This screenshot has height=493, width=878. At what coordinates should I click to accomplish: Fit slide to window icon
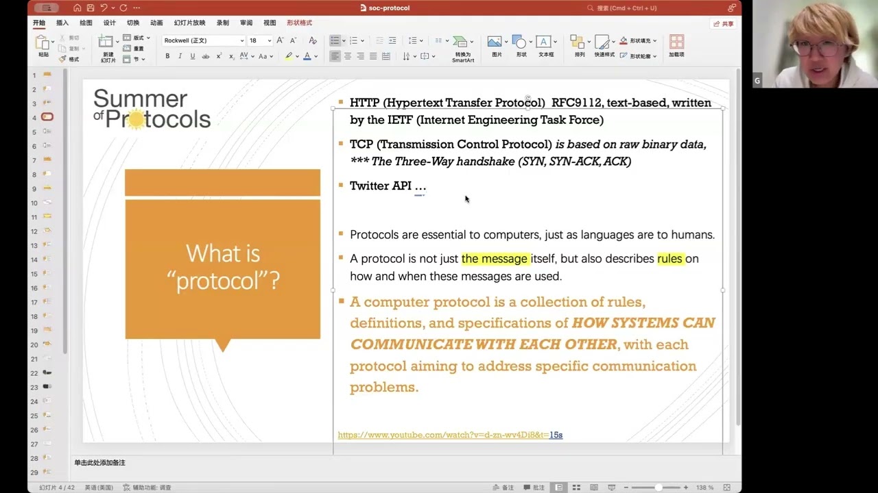726,488
